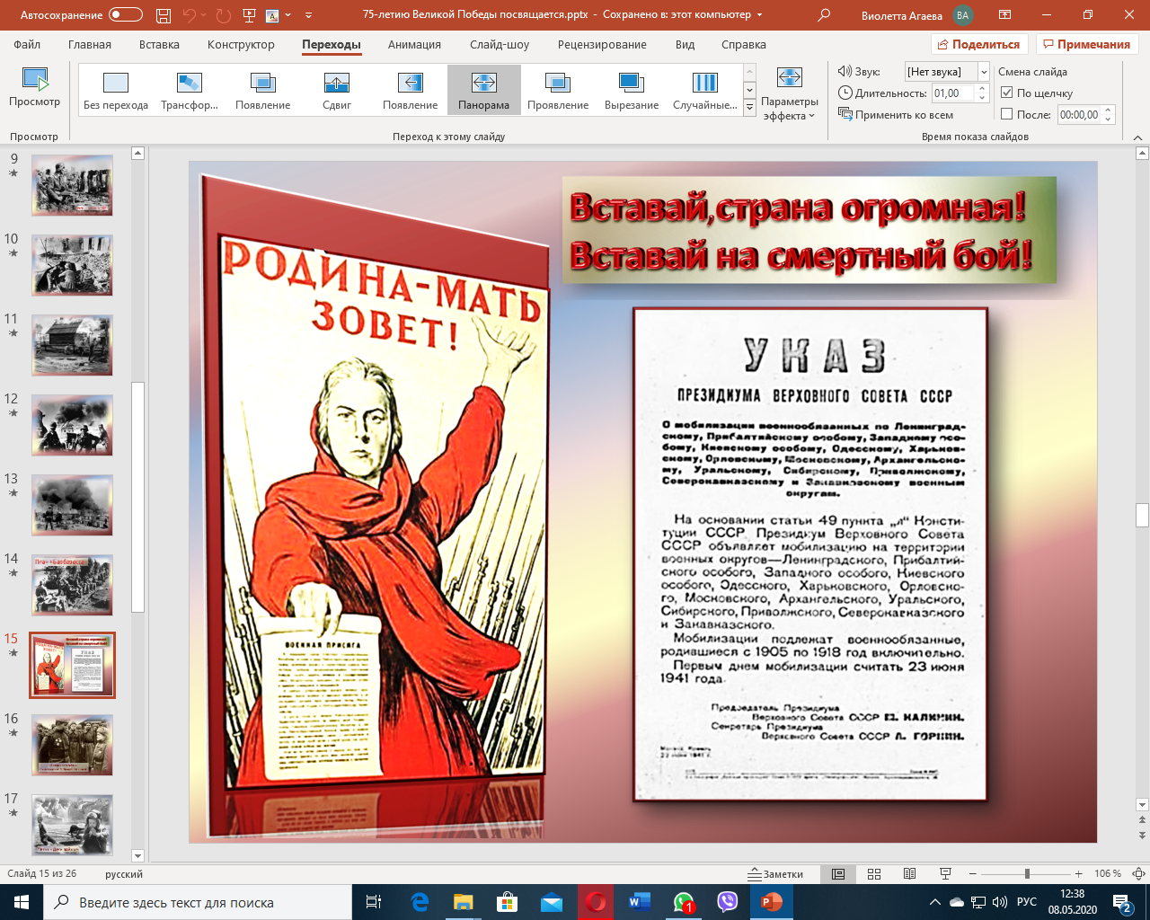Open the Звук dropdown list
1150x920 pixels.
pos(984,72)
